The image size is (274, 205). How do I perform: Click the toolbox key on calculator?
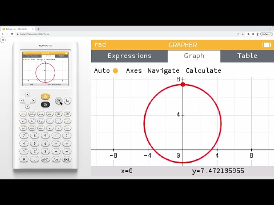59,114
